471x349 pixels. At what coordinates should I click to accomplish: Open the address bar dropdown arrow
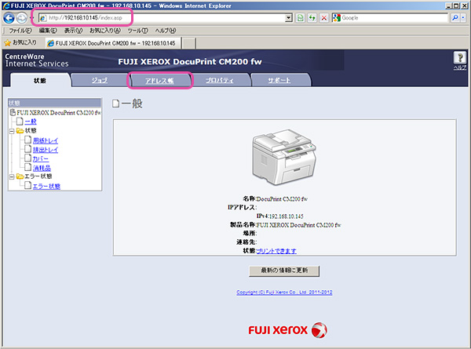point(289,17)
